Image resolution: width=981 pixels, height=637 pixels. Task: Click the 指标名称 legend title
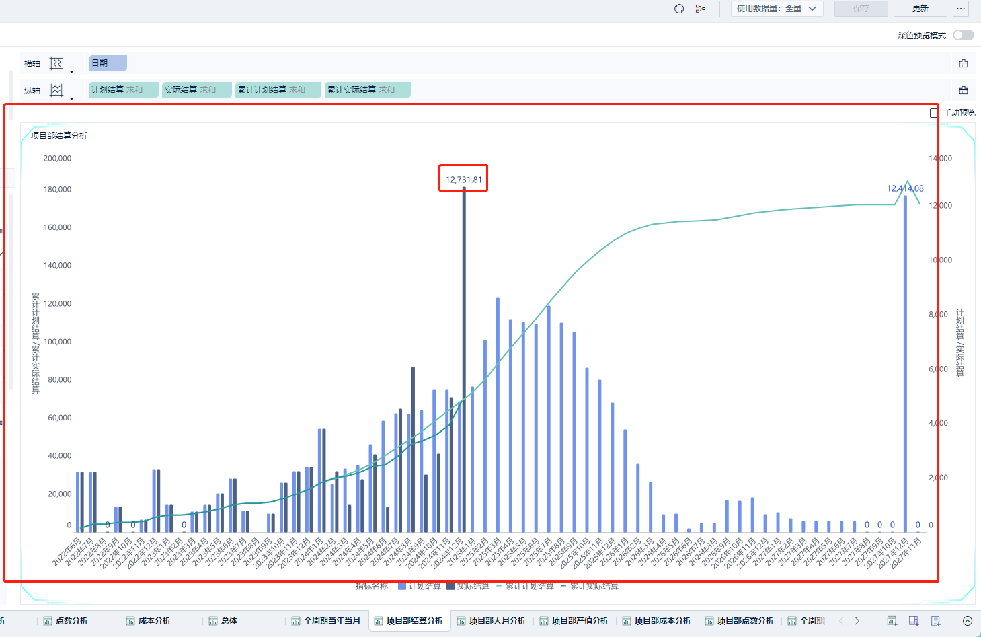372,586
